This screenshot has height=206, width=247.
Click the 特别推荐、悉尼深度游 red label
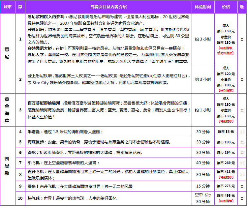pos(226,50)
